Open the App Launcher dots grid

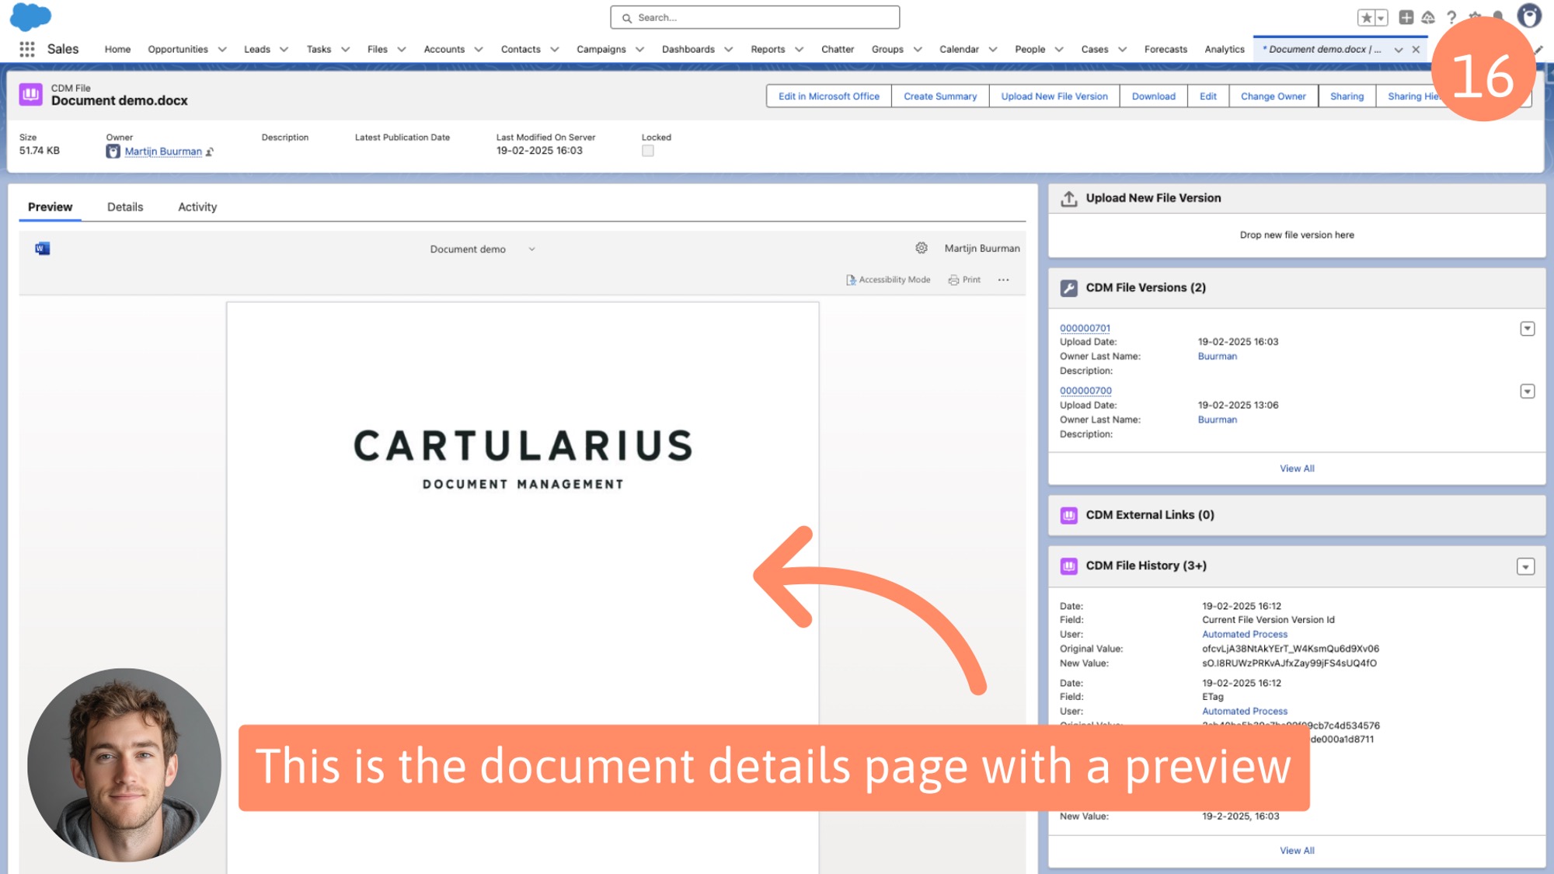(x=27, y=49)
